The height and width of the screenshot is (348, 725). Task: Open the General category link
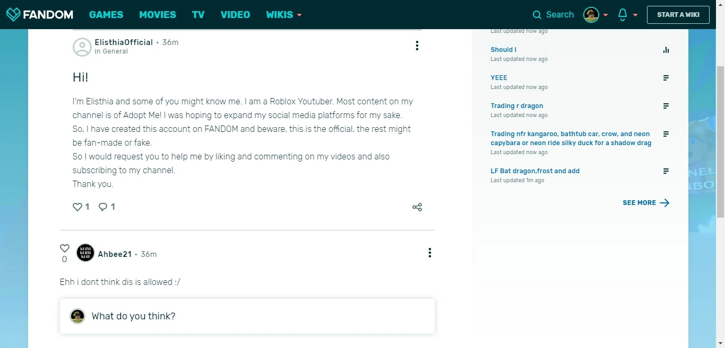coord(115,51)
